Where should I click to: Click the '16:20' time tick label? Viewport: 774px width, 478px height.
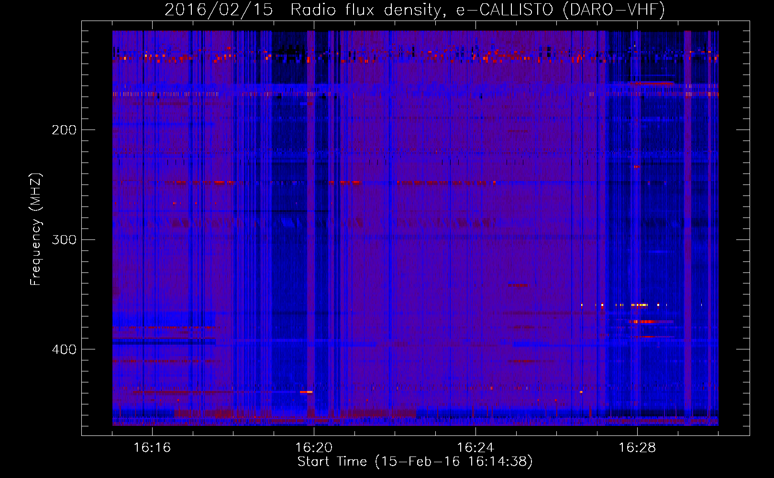pyautogui.click(x=314, y=448)
